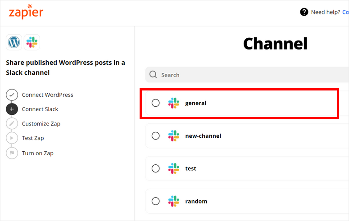Click the Need help? link

pos(326,12)
